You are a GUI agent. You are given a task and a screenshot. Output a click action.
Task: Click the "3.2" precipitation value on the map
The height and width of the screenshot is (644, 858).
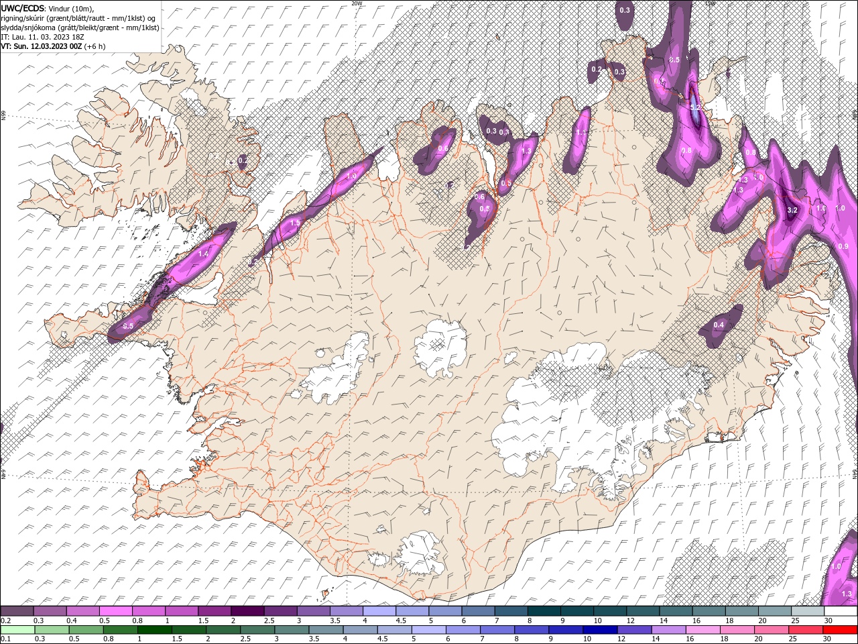point(792,210)
